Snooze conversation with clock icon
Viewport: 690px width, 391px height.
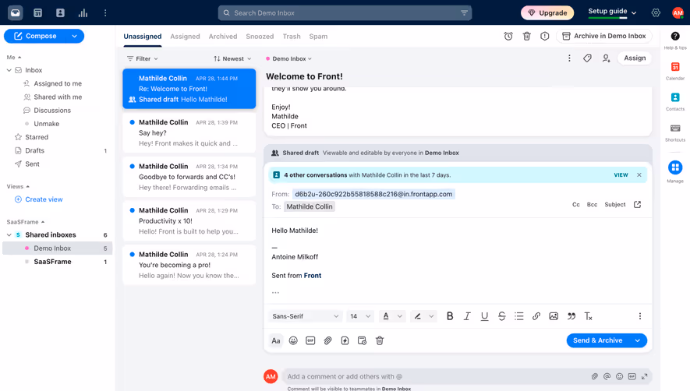[508, 36]
